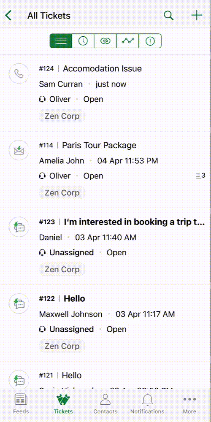Tap chat channel icon on ticket #122
The width and height of the screenshot is (211, 422).
tap(19, 303)
